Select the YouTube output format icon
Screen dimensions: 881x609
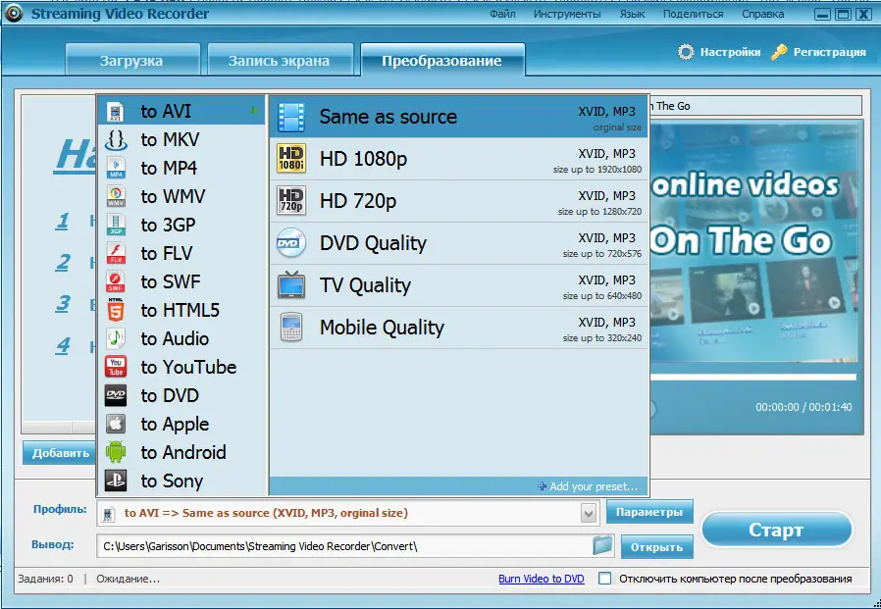114,367
